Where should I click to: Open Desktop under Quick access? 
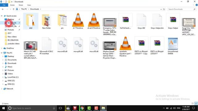[11, 19]
